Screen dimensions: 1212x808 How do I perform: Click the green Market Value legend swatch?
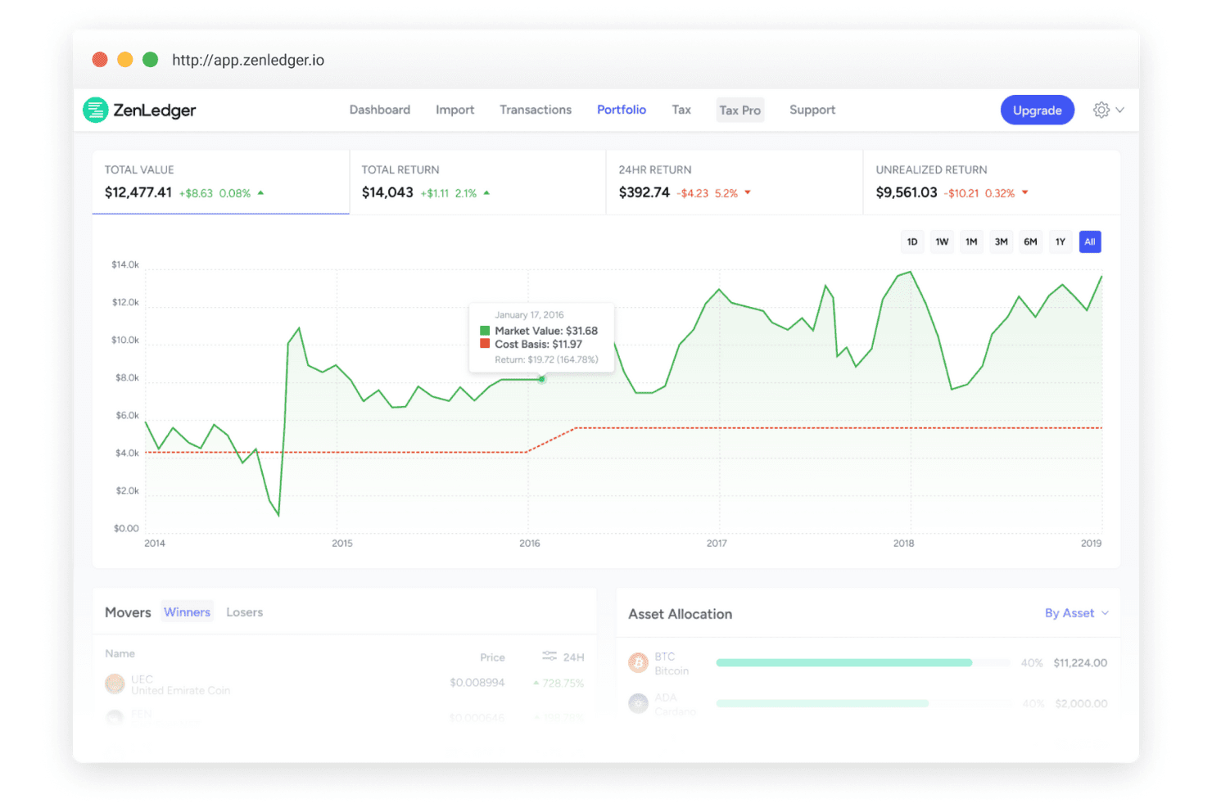pyautogui.click(x=485, y=331)
